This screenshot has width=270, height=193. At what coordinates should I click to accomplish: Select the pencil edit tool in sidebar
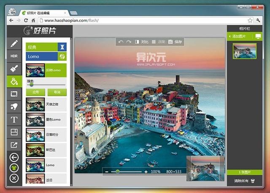[x=14, y=43]
